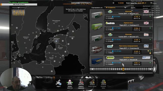Open the Карта map icon
Screen dimensions: 163x91
58,83
